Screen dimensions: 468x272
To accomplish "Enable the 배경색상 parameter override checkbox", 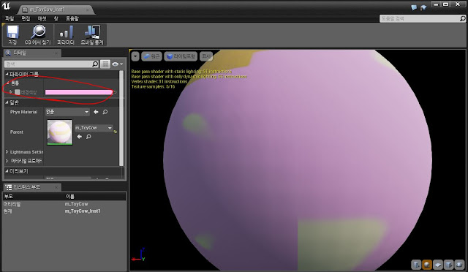I will (x=18, y=92).
